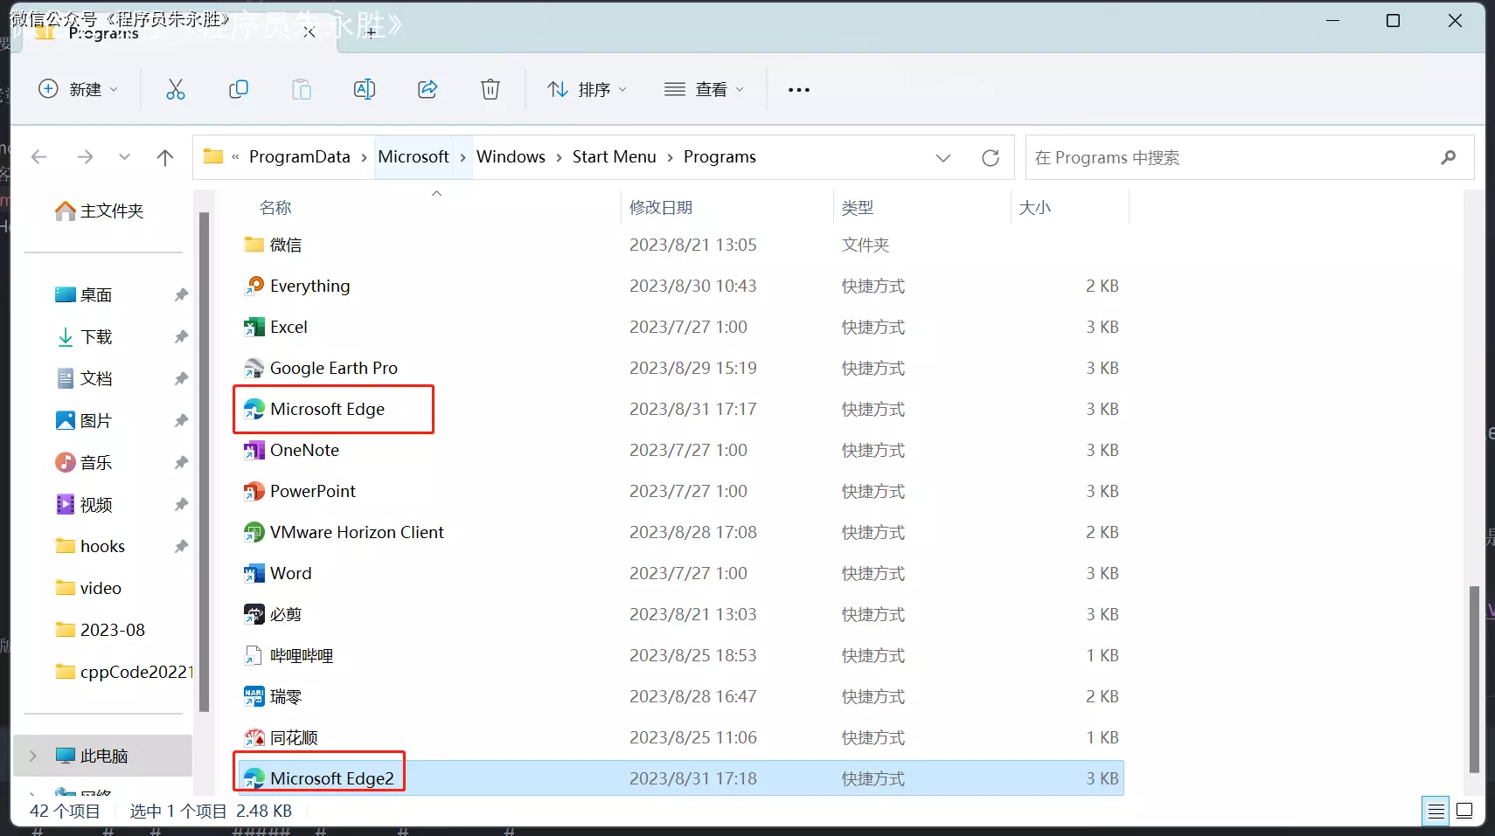The width and height of the screenshot is (1495, 836).
Task: Add a new tab with plus button
Action: [x=371, y=32]
